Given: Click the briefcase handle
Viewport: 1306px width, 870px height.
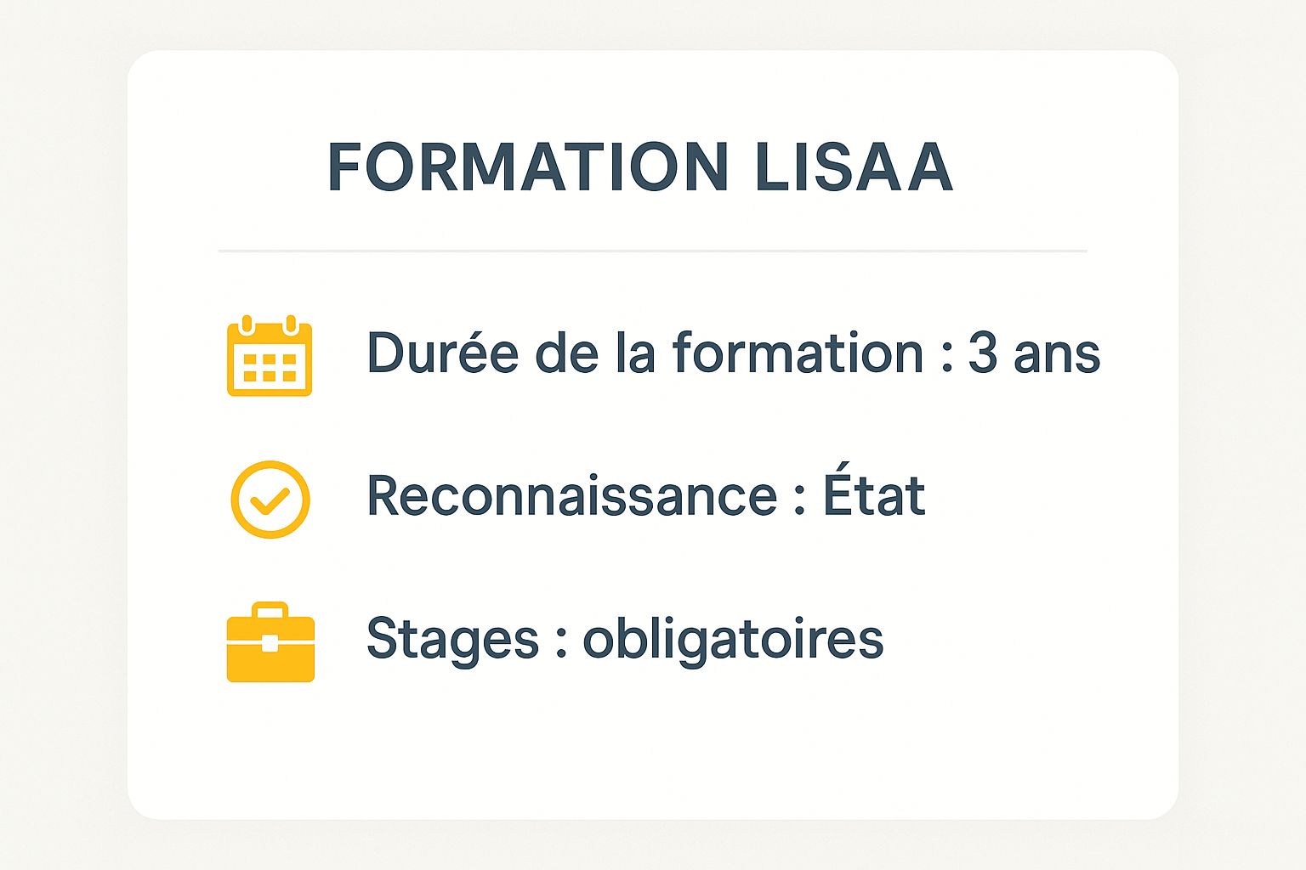Looking at the screenshot, I should click(x=270, y=611).
